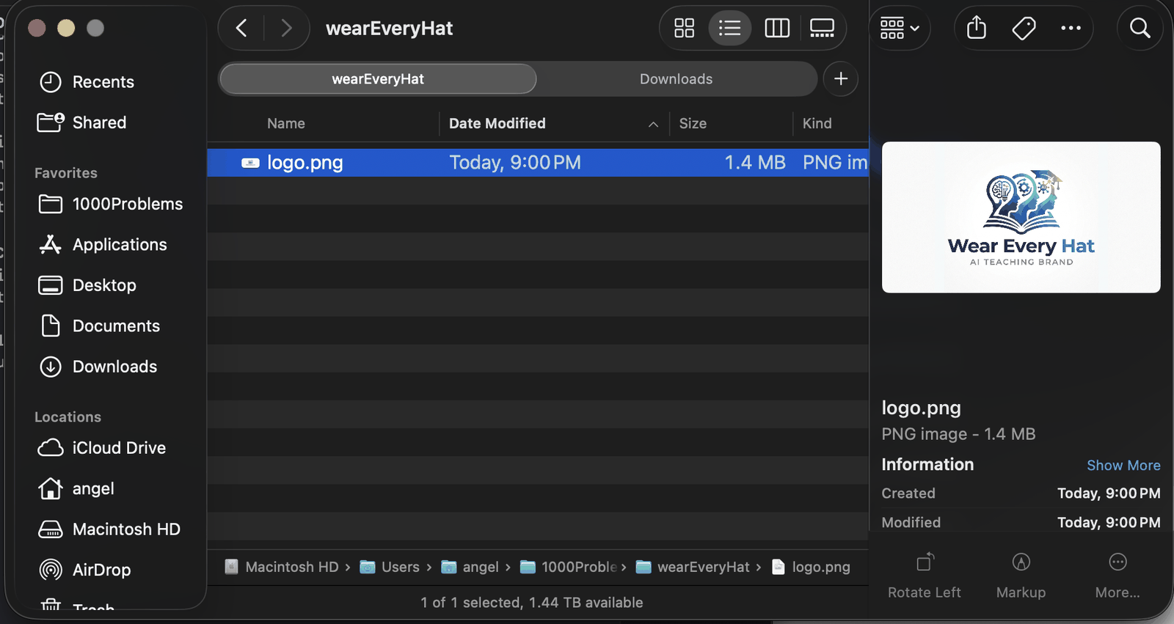Go back with the left chevron button
This screenshot has width=1174, height=624.
(x=241, y=29)
